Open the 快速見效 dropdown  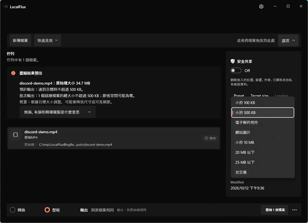coord(47,41)
